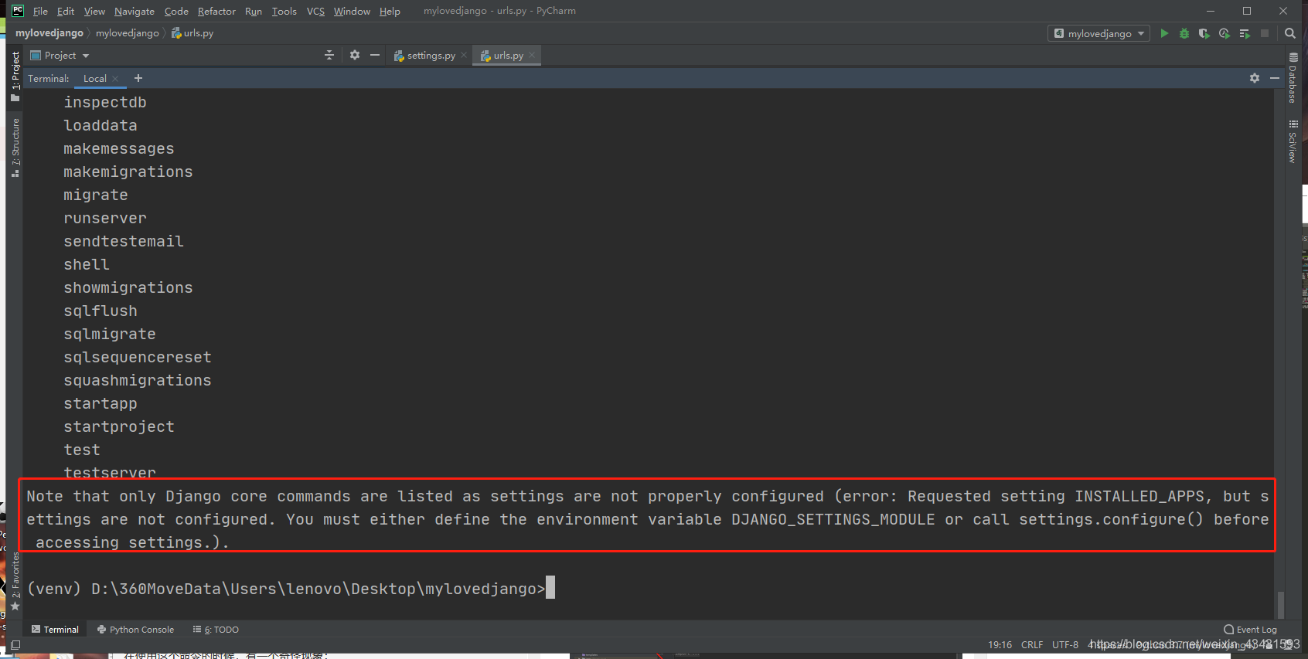Click the Profile run icon
Image resolution: width=1308 pixels, height=659 pixels.
pos(1225,33)
